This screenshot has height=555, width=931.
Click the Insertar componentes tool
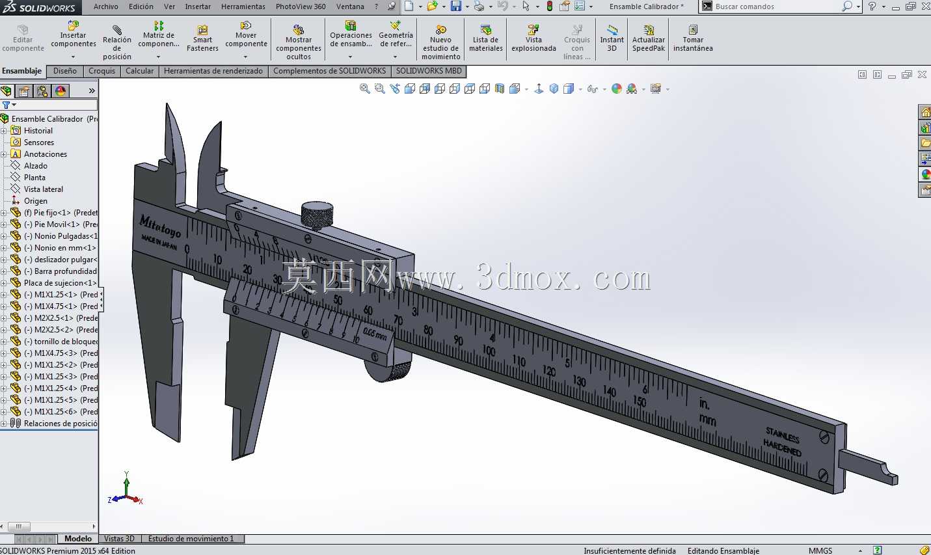(73, 36)
